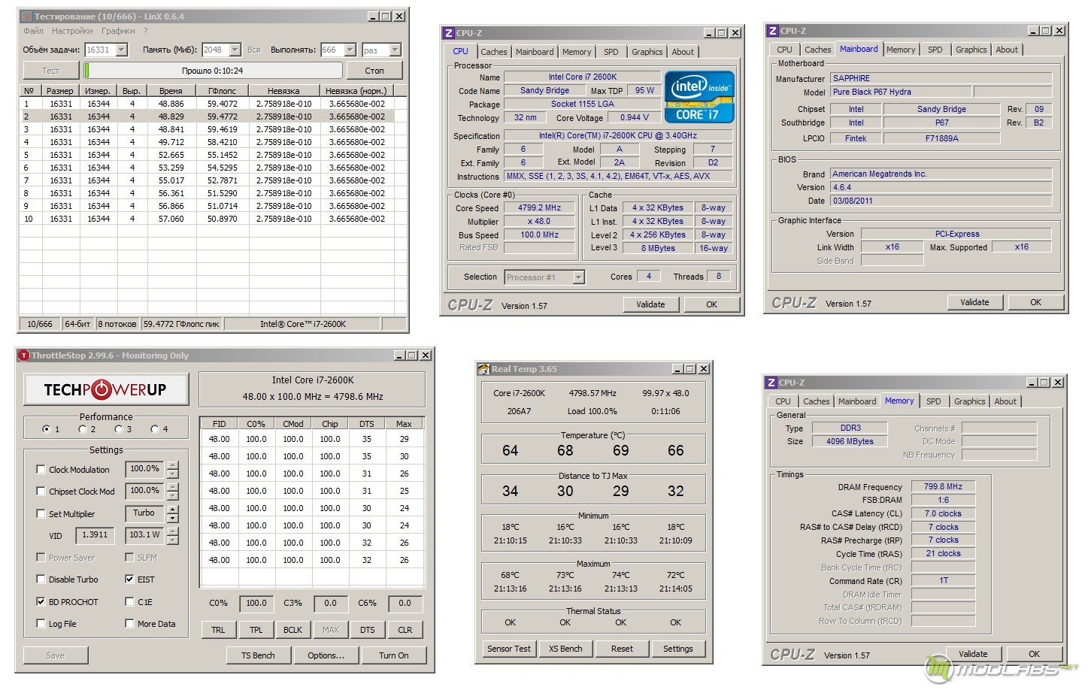Click the TPL button in ThrottleStop

[256, 630]
